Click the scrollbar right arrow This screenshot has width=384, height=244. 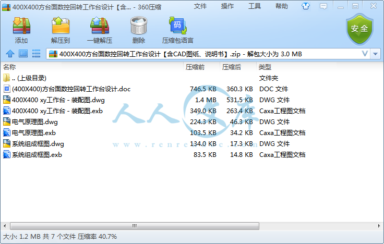pyautogui.click(x=379, y=226)
